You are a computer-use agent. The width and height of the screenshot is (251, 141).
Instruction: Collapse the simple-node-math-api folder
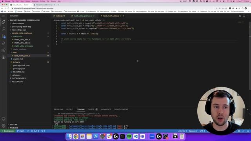pyautogui.click(x=22, y=33)
